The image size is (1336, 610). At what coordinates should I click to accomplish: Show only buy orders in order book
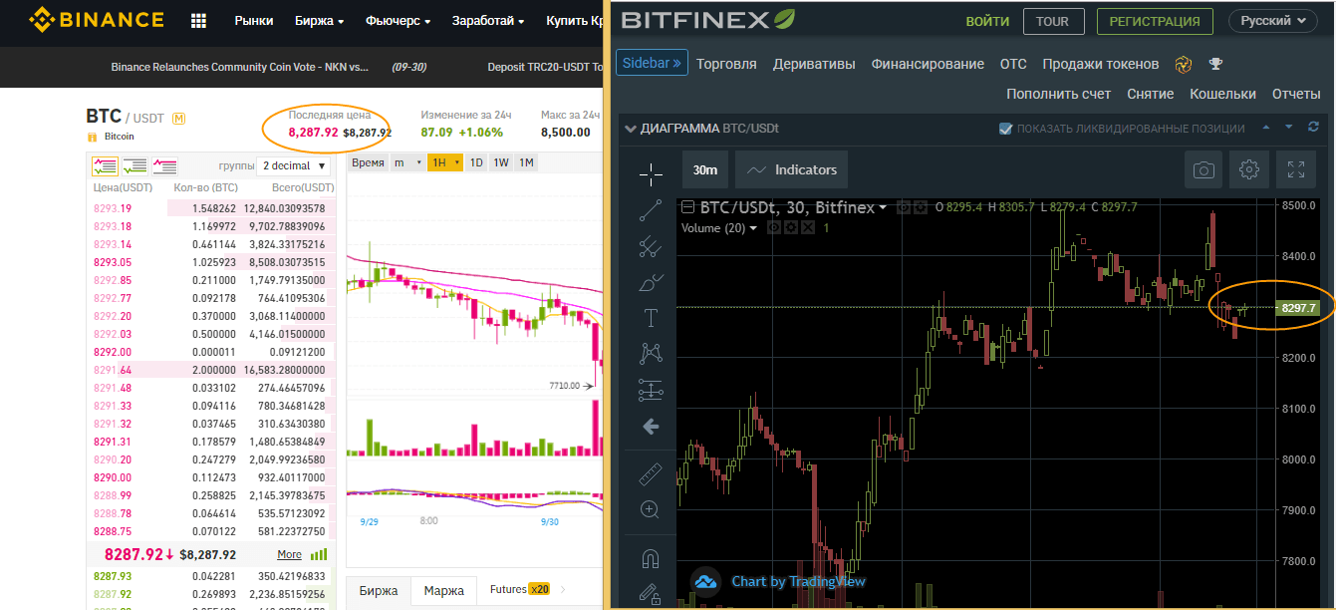tap(134, 166)
